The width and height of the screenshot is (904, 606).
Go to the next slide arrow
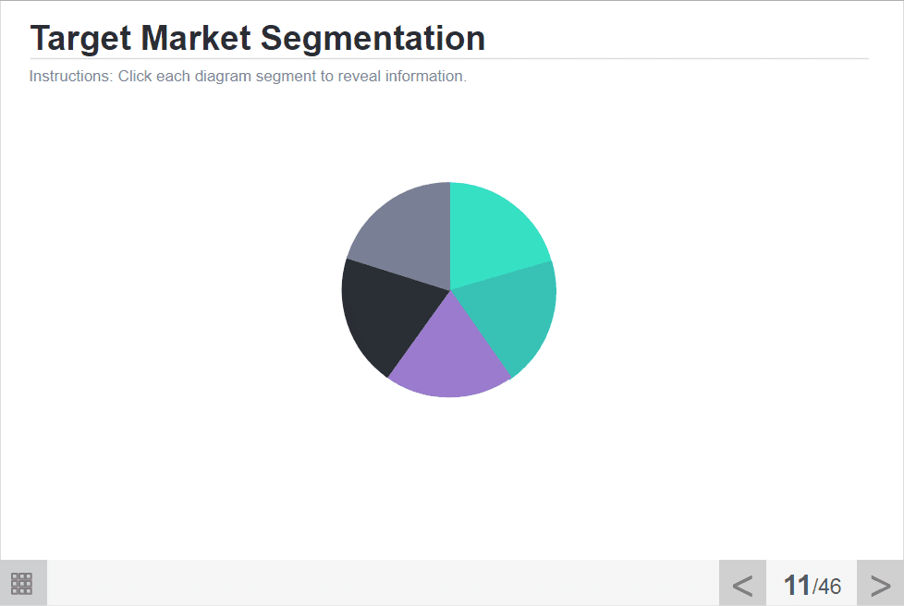880,586
